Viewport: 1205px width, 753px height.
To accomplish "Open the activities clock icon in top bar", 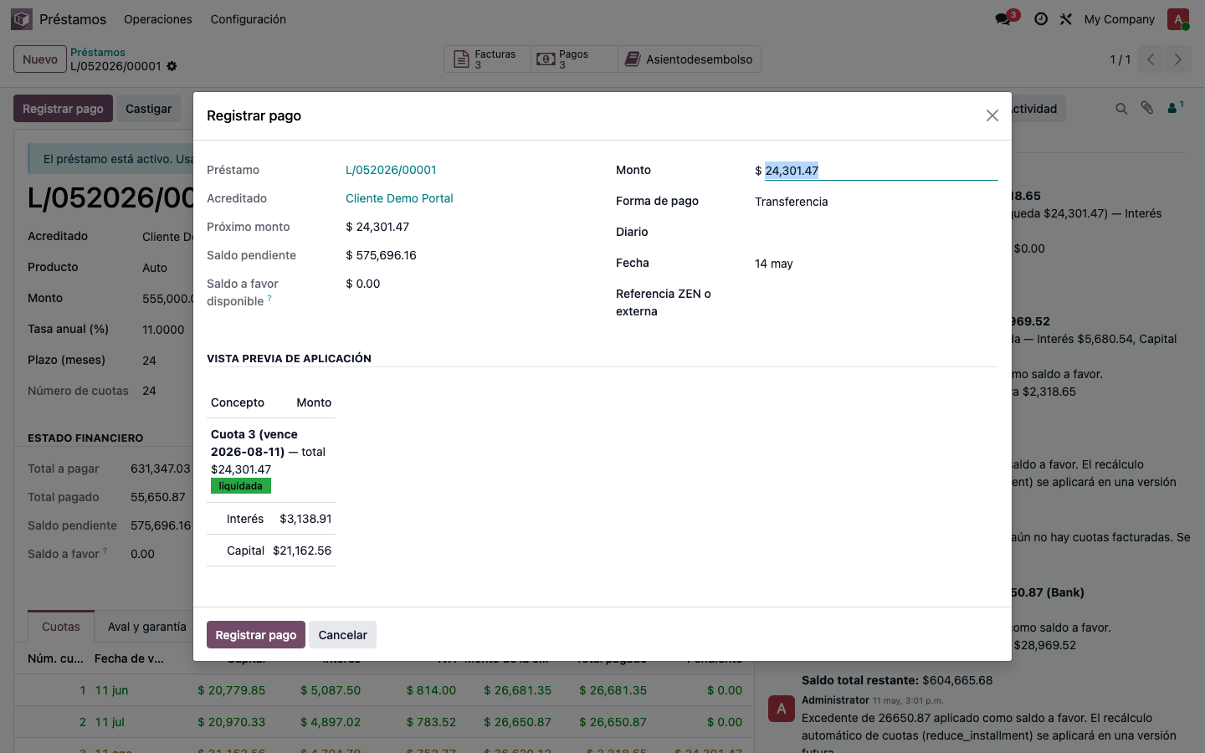I will tap(1041, 18).
